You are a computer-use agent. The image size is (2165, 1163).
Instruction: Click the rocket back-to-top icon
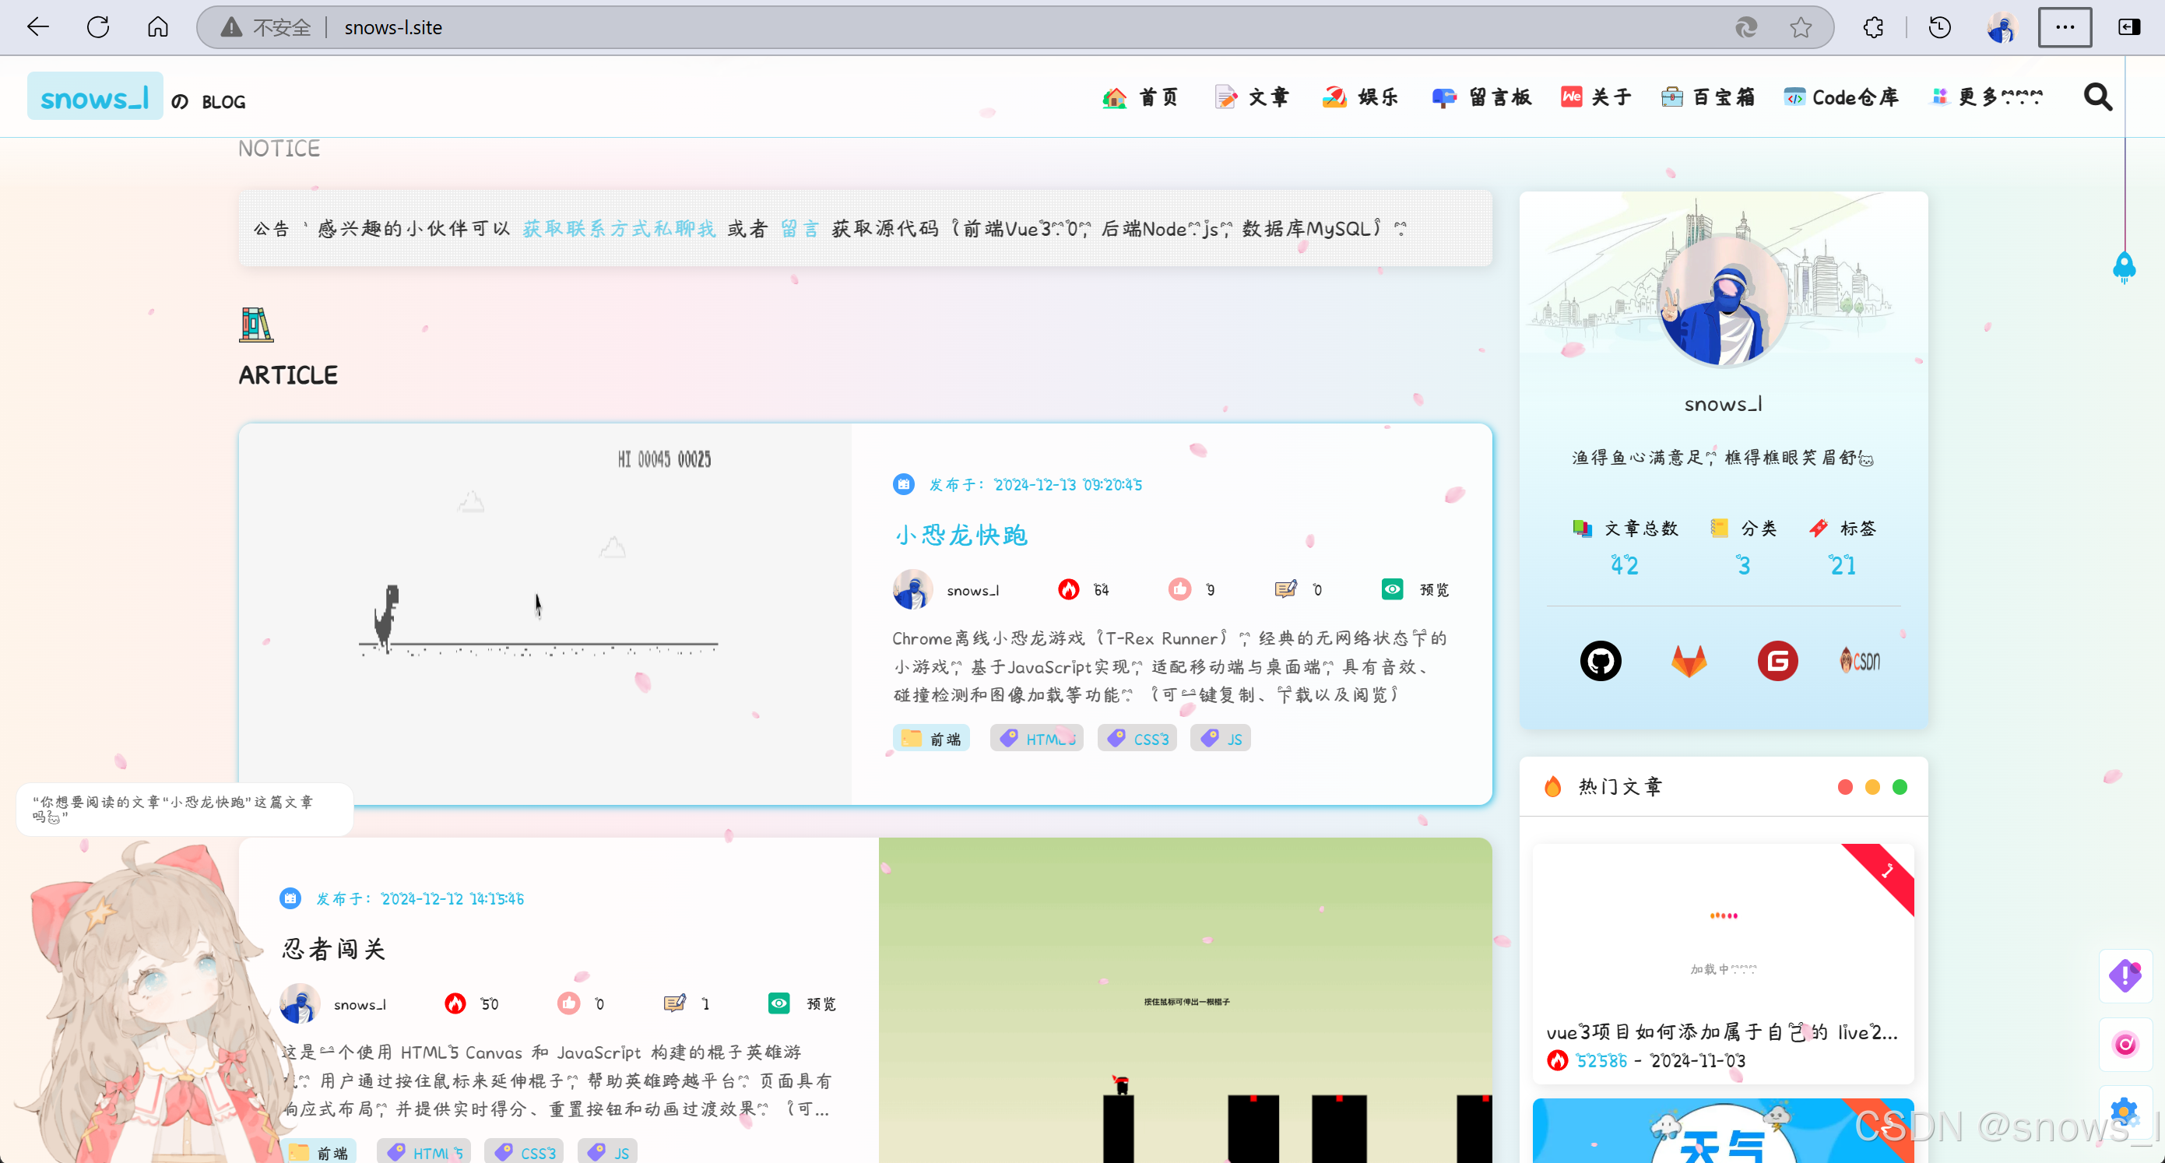click(2125, 267)
